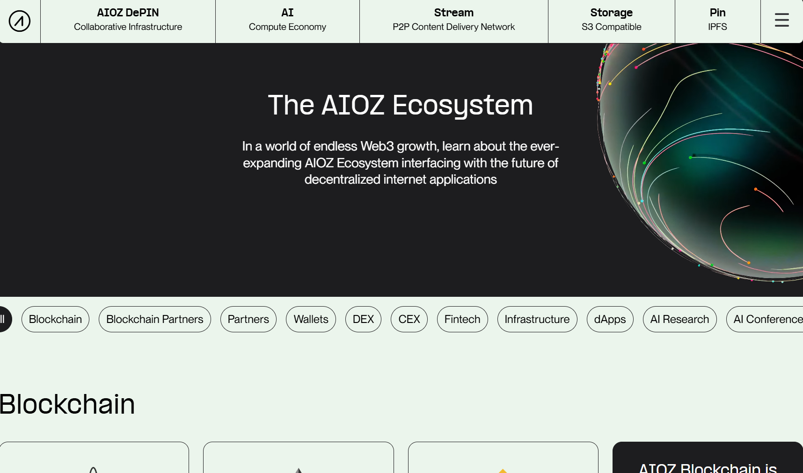
Task: Show the dApps category
Action: [x=610, y=319]
